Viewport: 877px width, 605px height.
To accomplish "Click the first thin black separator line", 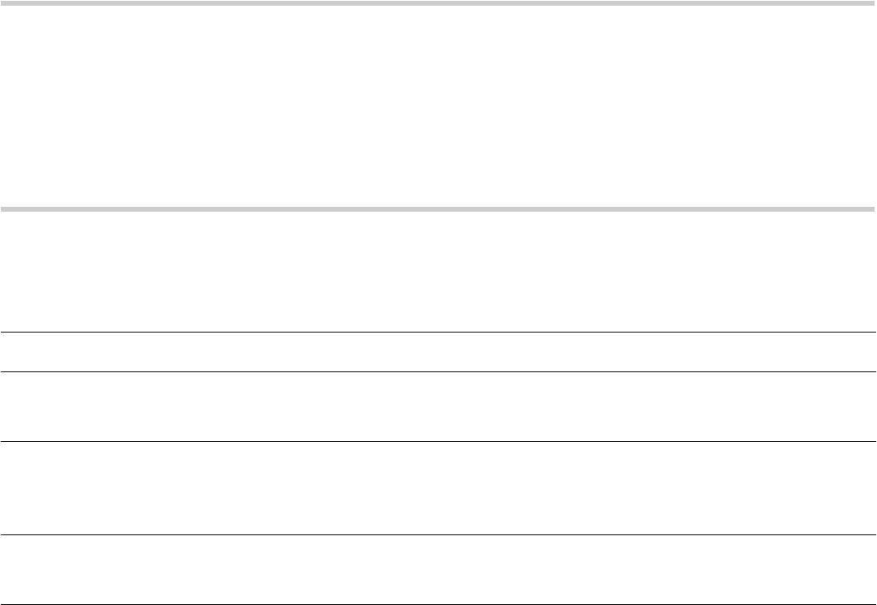I will [438, 332].
